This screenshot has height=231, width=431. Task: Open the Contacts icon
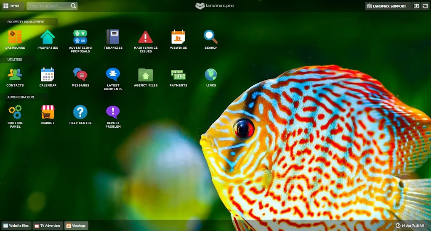15,75
